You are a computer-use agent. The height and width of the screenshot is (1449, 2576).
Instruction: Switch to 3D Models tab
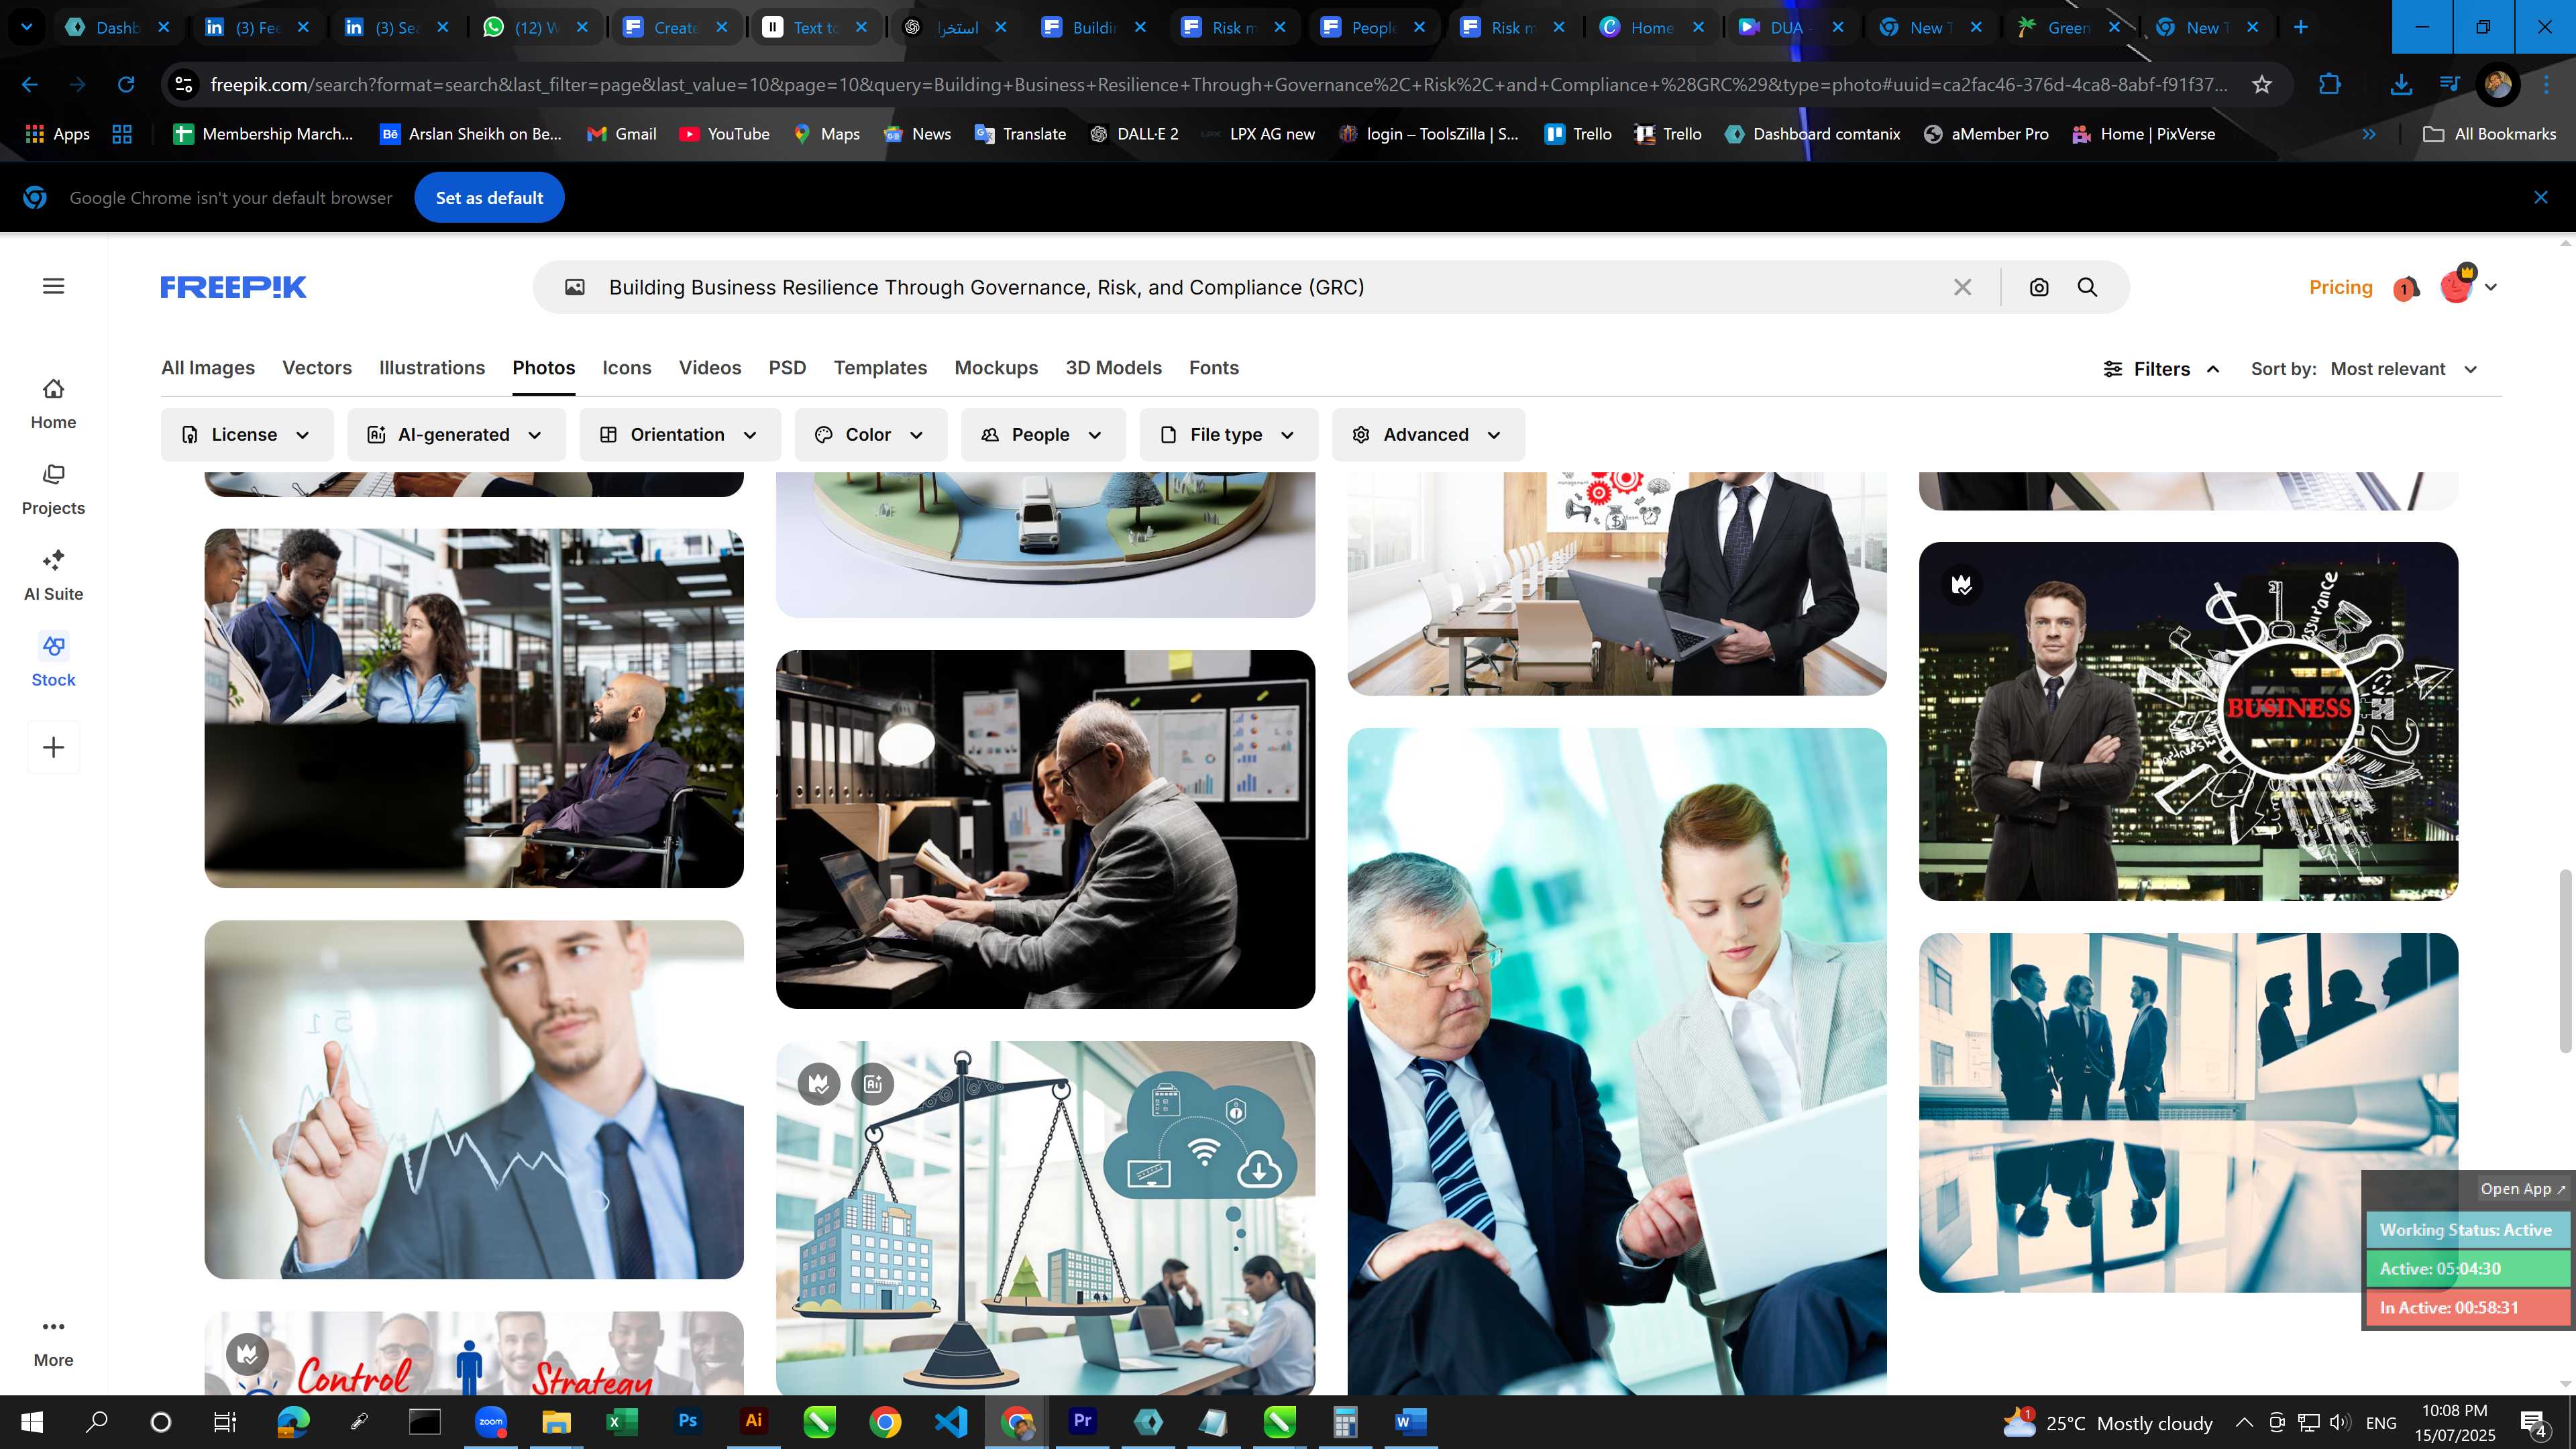point(1113,368)
